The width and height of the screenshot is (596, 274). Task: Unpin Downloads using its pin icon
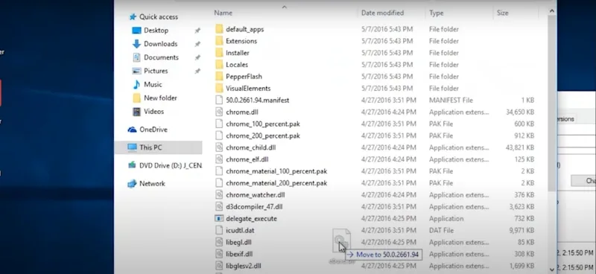[x=197, y=44]
